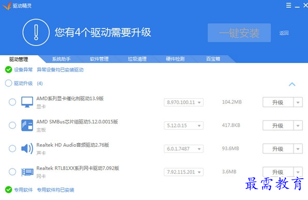Switch to the 软件管理 tab
This screenshot has width=308, height=200.
pos(99,59)
